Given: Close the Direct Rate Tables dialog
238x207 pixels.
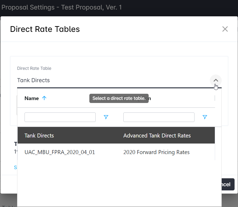Looking at the screenshot, I should tap(225, 29).
